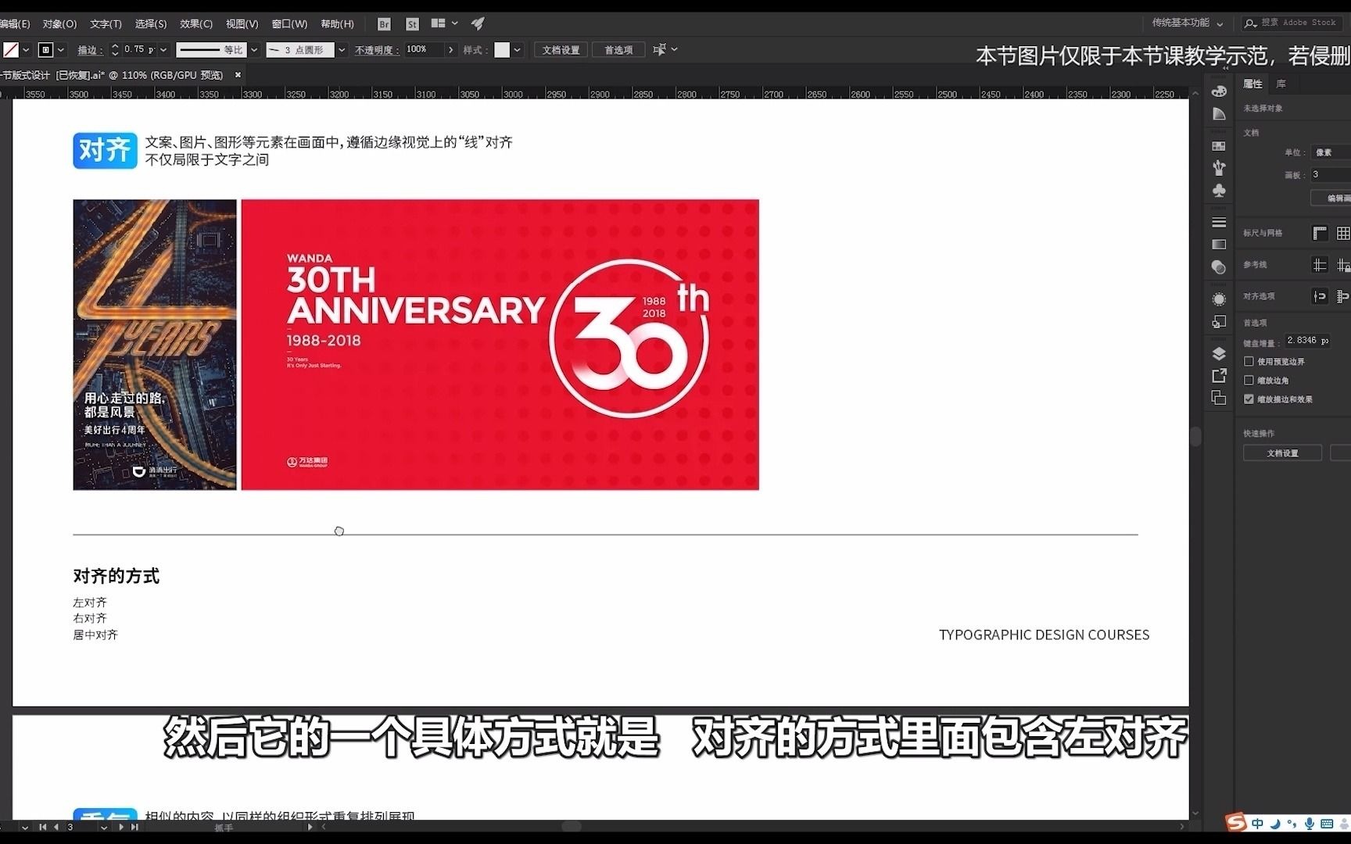Toggle rulers icon in 标尺与网格 row
This screenshot has height=844, width=1351.
point(1320,233)
